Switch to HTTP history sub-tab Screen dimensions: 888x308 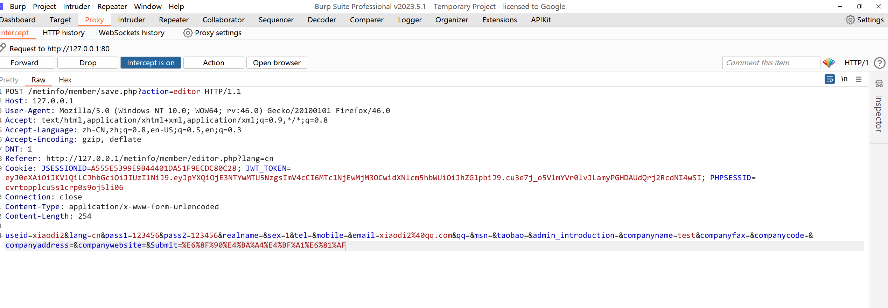[64, 33]
